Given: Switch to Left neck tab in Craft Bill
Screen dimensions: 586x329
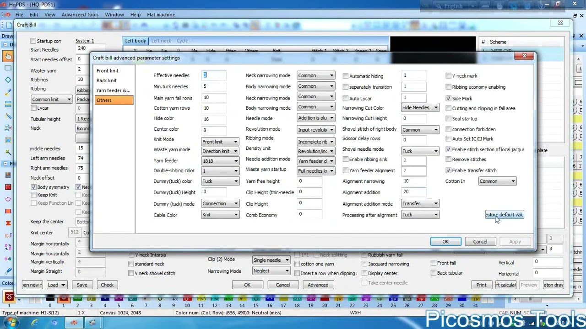Looking at the screenshot, I should [x=161, y=41].
